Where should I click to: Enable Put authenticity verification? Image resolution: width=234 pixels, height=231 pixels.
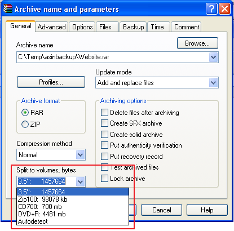point(104,145)
